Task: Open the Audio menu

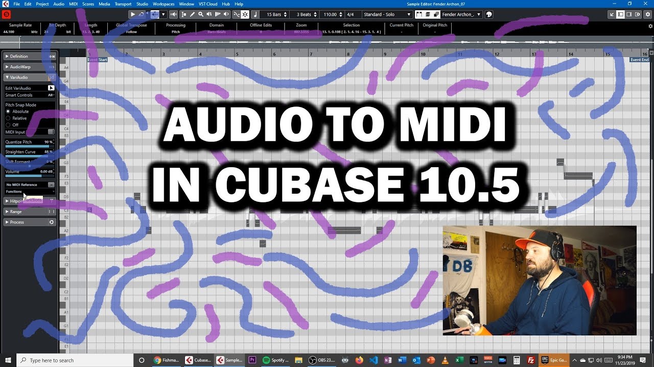Action: point(59,4)
